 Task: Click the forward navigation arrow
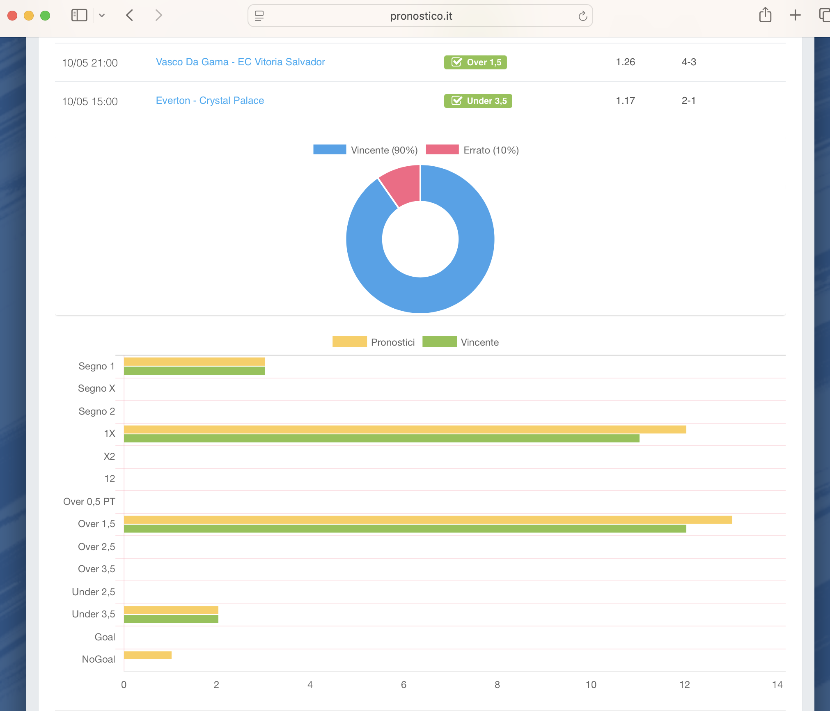coord(158,16)
